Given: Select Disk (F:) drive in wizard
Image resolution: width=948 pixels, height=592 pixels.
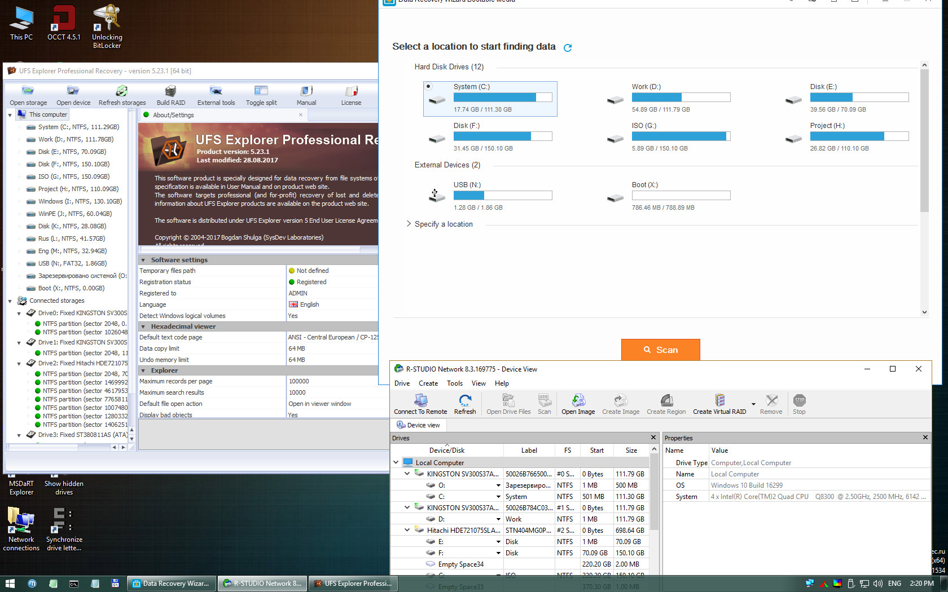Looking at the screenshot, I should click(x=490, y=137).
